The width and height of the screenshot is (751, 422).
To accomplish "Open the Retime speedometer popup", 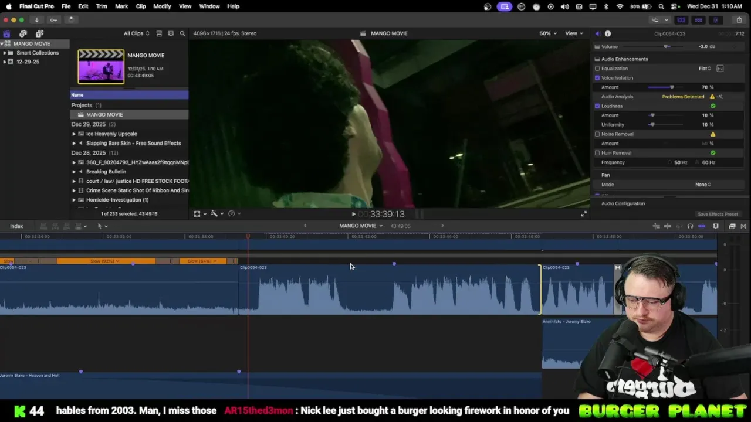I will click(234, 214).
